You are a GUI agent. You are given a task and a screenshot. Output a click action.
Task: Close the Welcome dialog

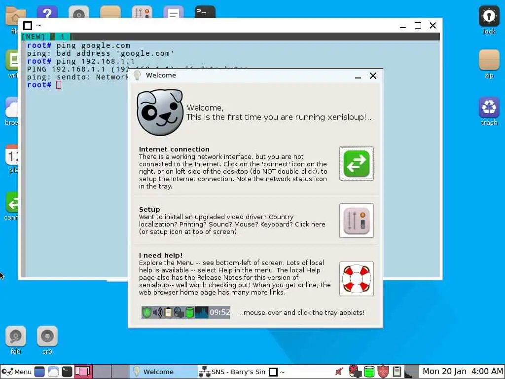pyautogui.click(x=373, y=76)
